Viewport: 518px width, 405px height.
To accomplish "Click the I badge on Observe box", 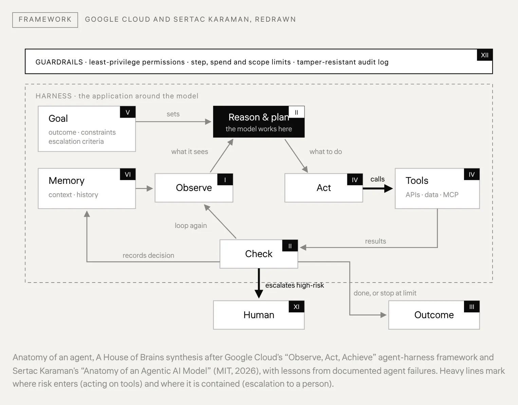I will coord(225,180).
